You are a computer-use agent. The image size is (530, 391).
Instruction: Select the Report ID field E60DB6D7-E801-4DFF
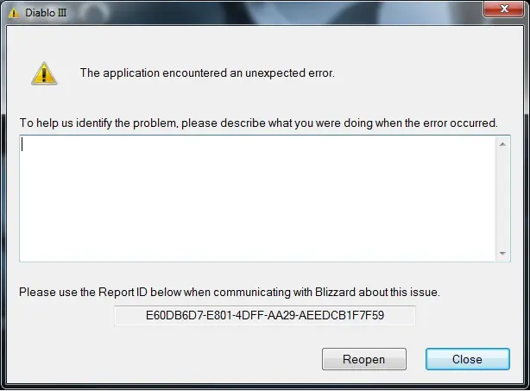coord(265,315)
